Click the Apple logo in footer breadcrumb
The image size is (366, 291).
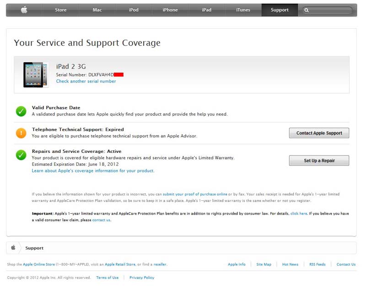point(13,248)
